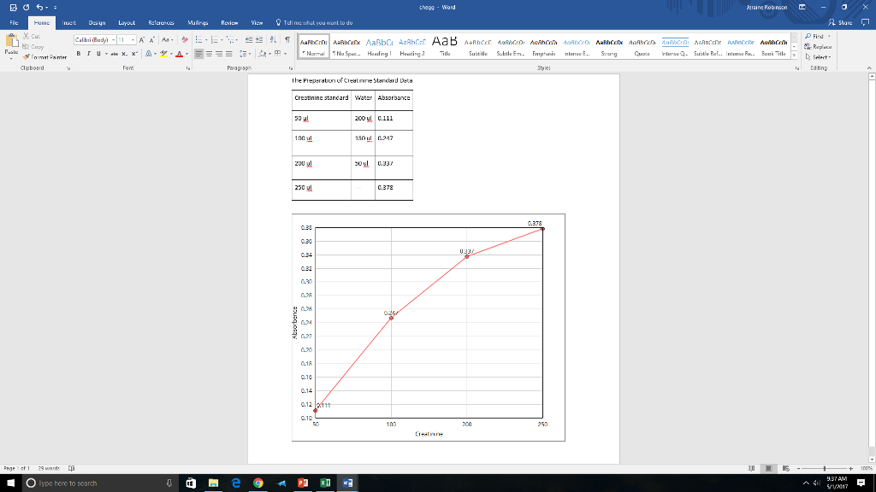Screen dimensions: 876x492
Task: Click the Text Highlight Color icon
Action: coord(164,53)
